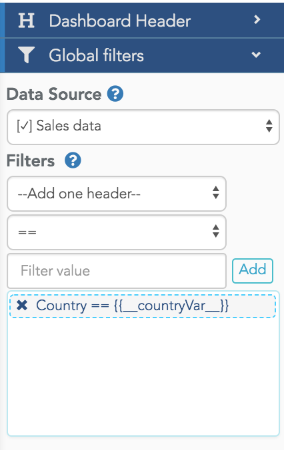Click the arrows on the header select box

tap(216, 192)
